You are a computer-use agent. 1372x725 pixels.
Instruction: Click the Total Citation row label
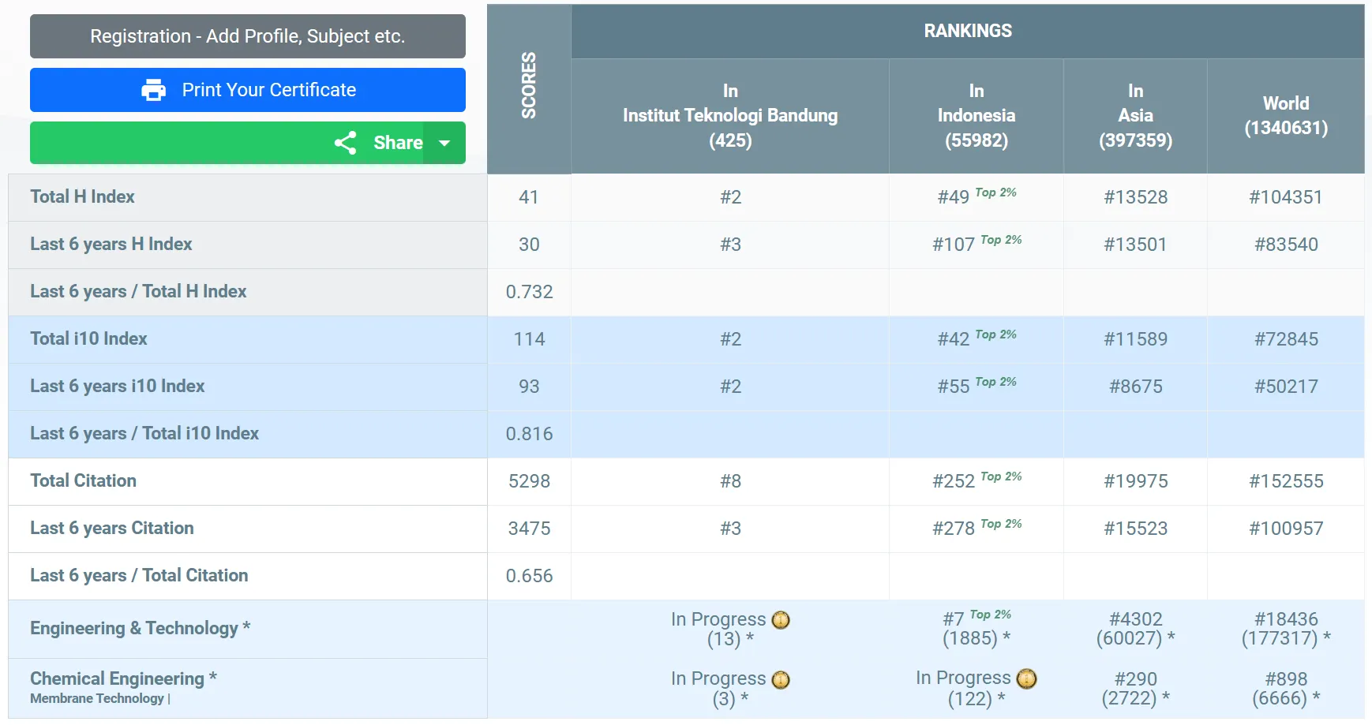click(83, 480)
